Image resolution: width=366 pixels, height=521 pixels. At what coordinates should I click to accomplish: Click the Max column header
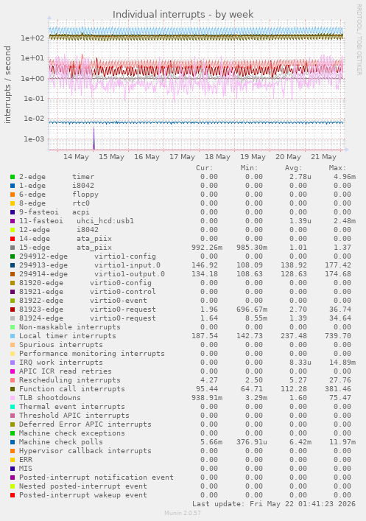click(337, 168)
